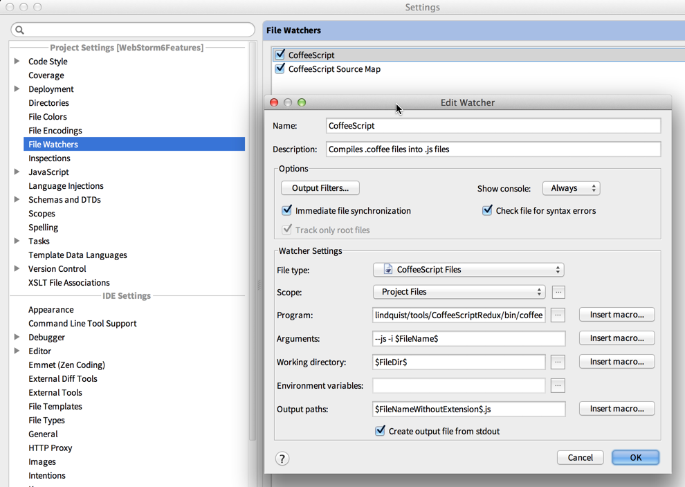685x487 pixels.
Task: Open Appearance settings page
Action: [x=51, y=310]
